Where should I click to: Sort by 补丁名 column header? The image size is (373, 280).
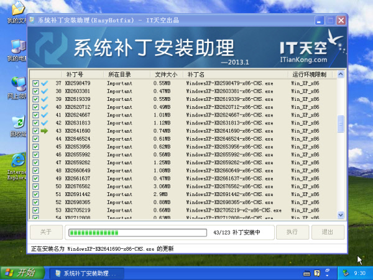[236, 75]
